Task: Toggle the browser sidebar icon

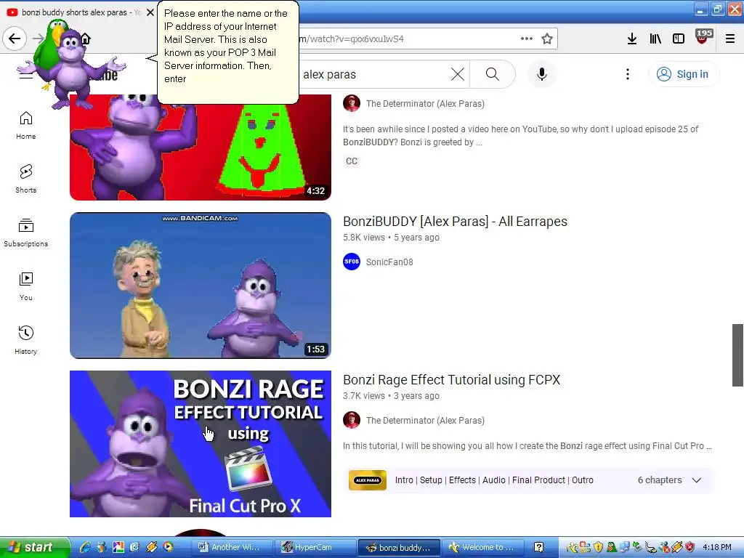Action: point(679,39)
